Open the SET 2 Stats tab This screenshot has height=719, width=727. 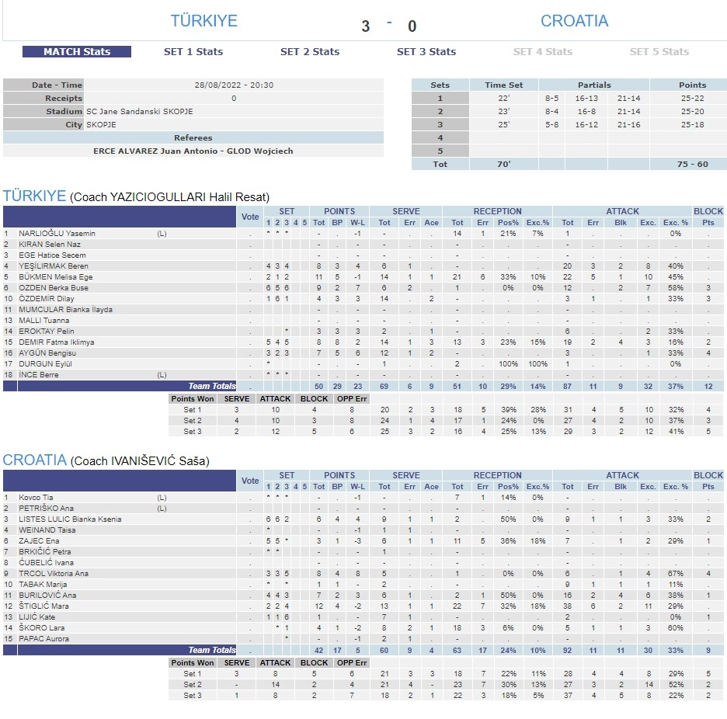310,52
